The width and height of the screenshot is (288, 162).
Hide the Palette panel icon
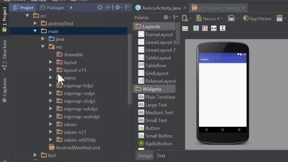(176, 17)
